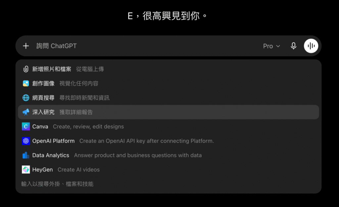The height and width of the screenshot is (207, 339).
Task: Click the 從電腦上傳 description text
Action: tap(90, 69)
